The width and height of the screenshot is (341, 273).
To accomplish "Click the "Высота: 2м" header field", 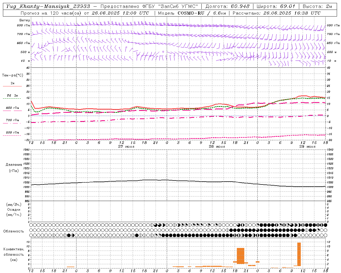I will click(x=317, y=6).
